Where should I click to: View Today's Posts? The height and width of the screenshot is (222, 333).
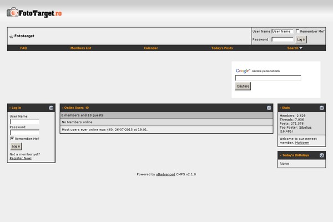[x=222, y=48]
